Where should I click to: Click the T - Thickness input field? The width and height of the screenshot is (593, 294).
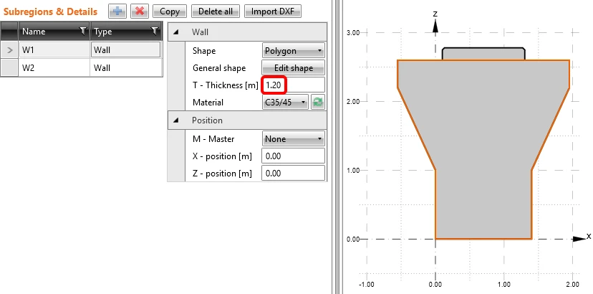293,85
